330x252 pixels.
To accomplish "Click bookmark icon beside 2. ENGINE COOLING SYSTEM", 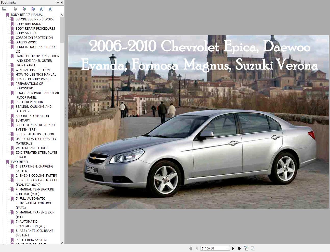I will (x=12, y=176).
